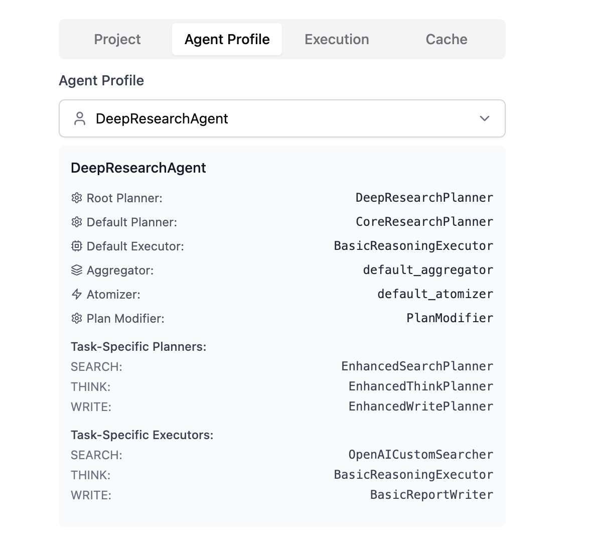
Task: Click the EnhancedSearchPlanner entry
Action: click(x=417, y=366)
